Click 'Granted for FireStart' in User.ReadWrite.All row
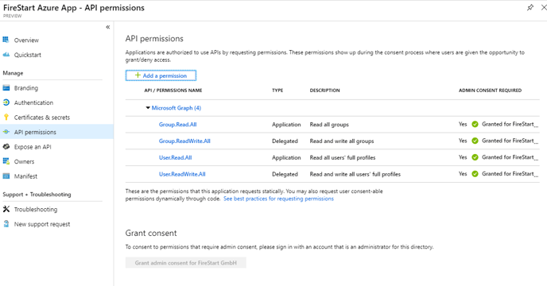The height and width of the screenshot is (286, 547). 510,174
